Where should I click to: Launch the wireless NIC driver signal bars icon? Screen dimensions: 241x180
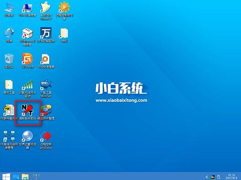27,89
